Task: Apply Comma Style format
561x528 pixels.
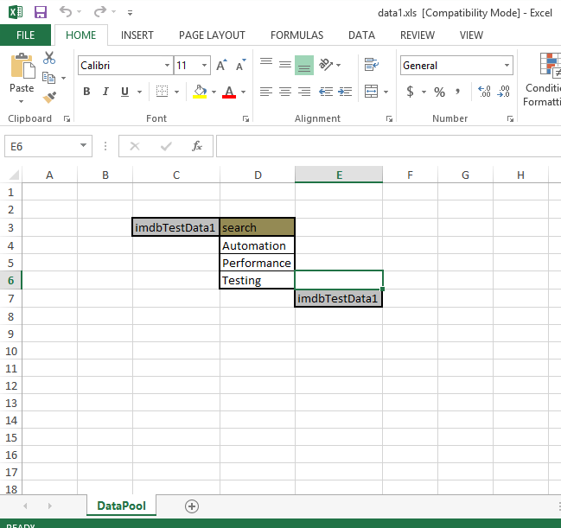Action: (457, 92)
